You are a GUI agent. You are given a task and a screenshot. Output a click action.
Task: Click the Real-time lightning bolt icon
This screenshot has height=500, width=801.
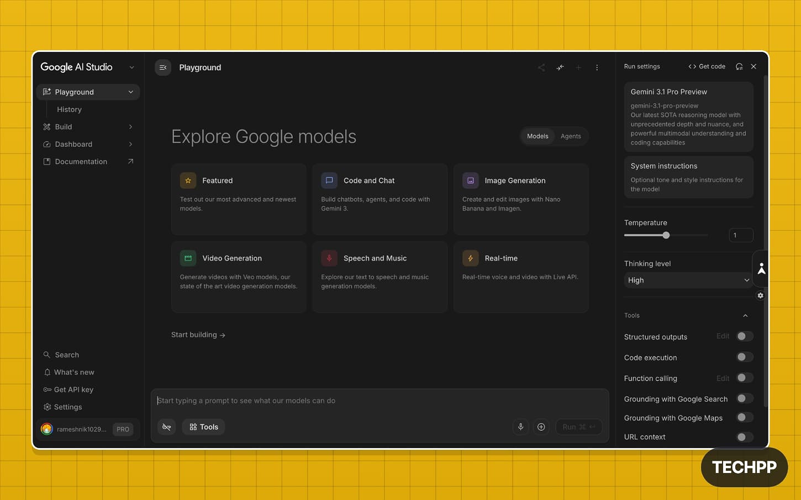pos(470,258)
